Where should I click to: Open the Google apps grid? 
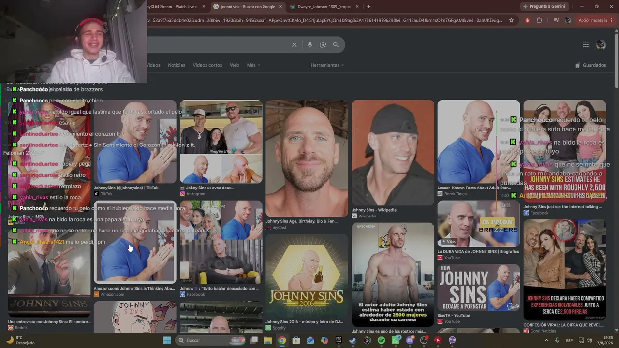(x=586, y=45)
